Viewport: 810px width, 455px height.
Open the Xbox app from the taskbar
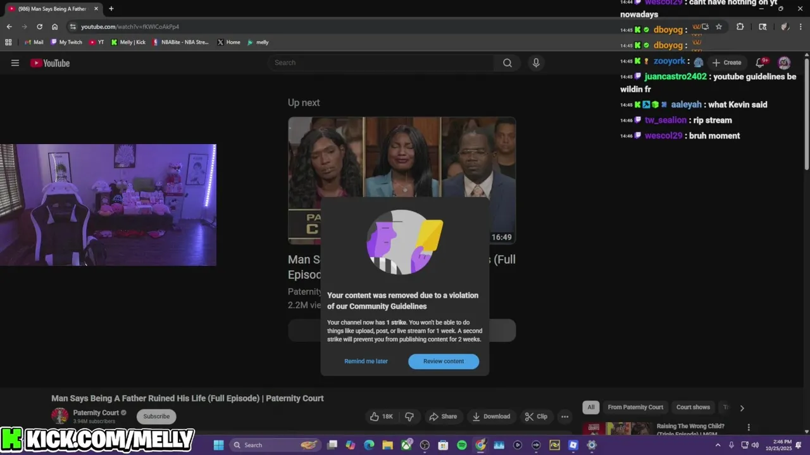click(x=406, y=445)
